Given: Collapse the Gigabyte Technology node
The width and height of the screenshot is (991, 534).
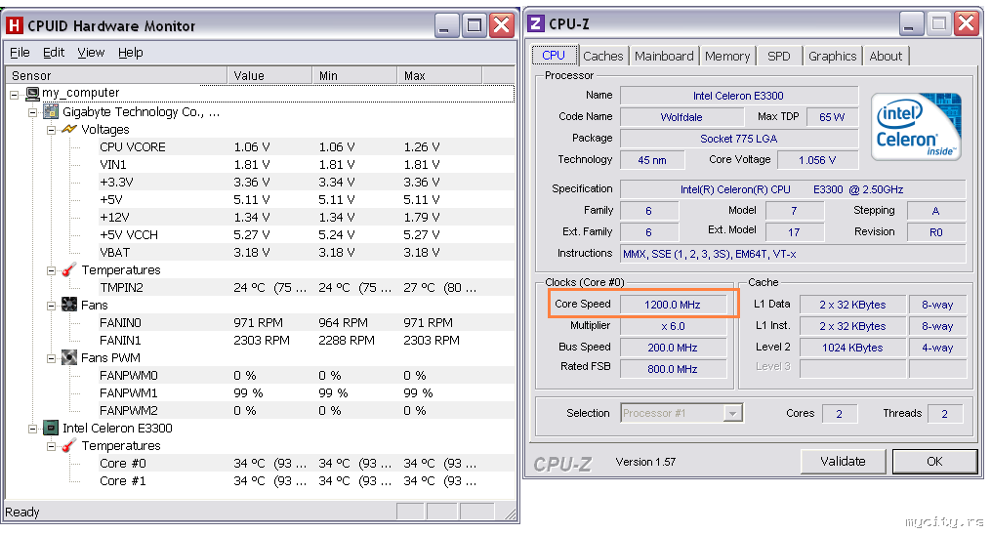Looking at the screenshot, I should [x=33, y=112].
